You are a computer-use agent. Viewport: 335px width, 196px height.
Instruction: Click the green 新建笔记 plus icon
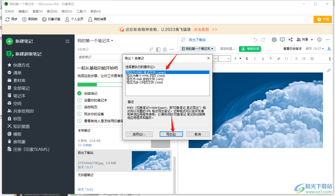coord(9,41)
